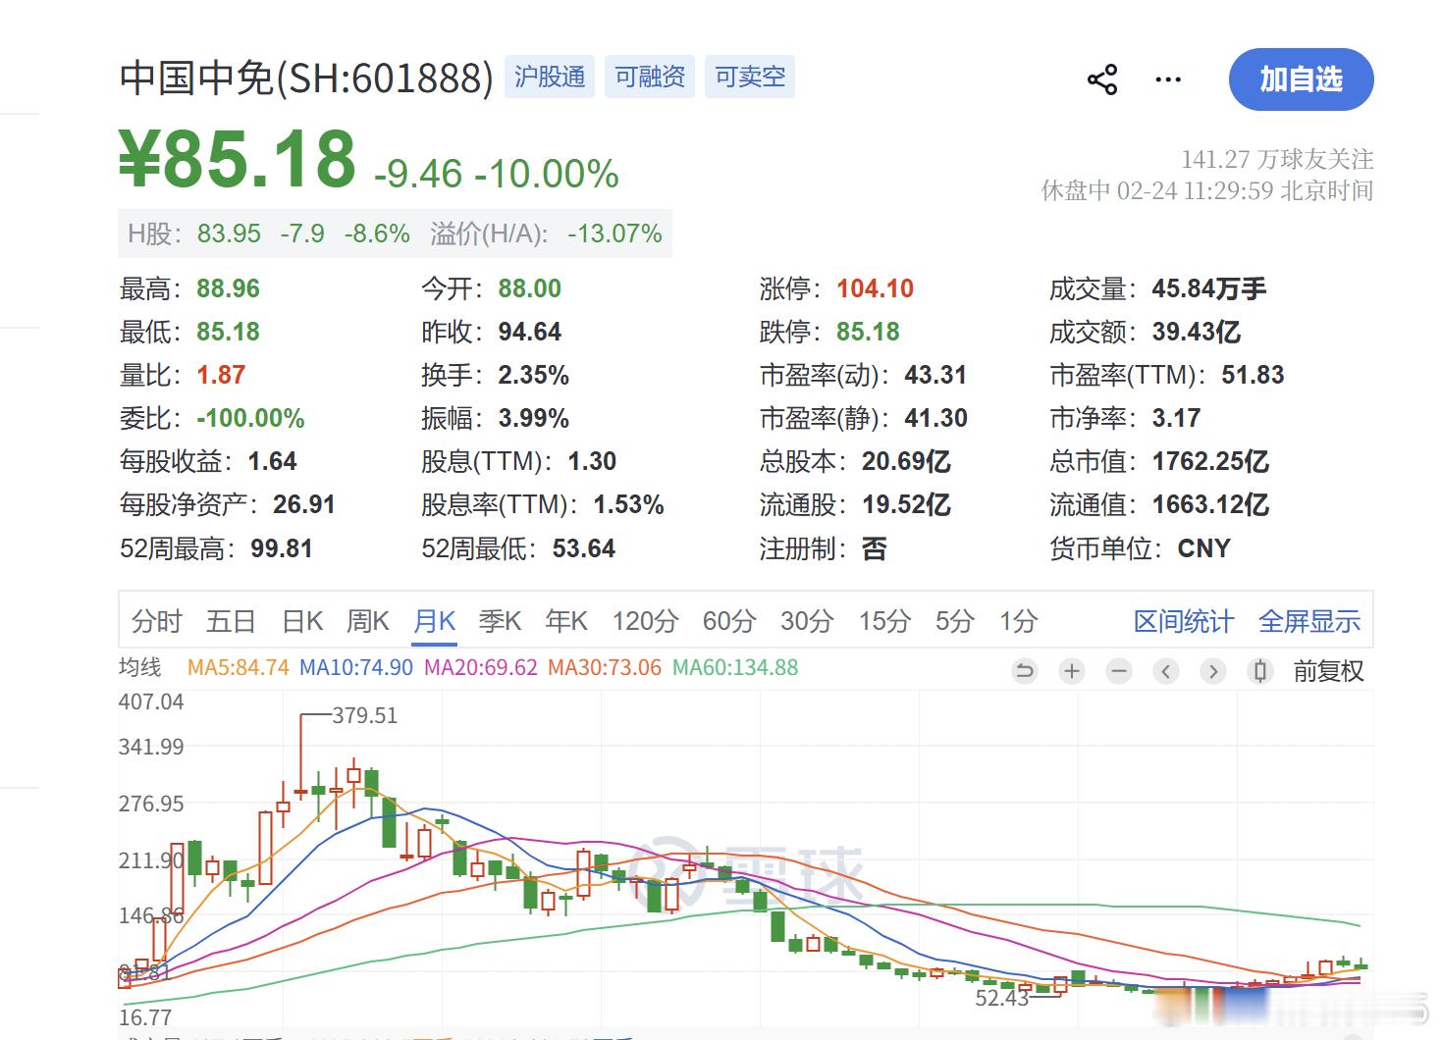Click the 沪股通 badge
Viewport: 1441px width, 1040px height.
549,77
